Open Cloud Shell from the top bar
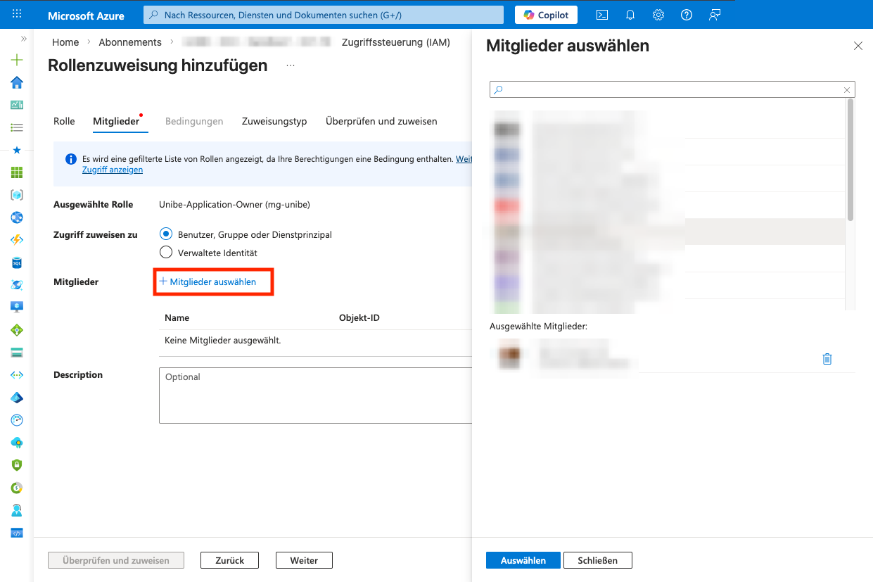This screenshot has width=873, height=582. tap(602, 15)
